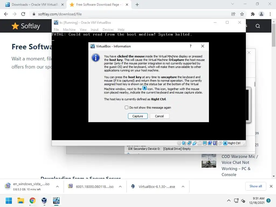Viewport: 276px width, 207px height.
Task: Open the Devices menu in VM window
Action: coord(108,30)
